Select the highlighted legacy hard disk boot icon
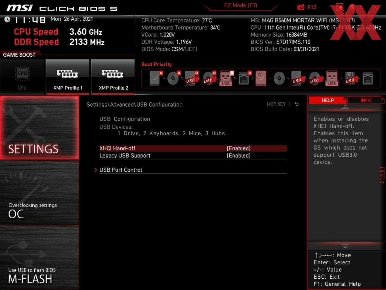This screenshot has height=290, width=386. click(261, 78)
